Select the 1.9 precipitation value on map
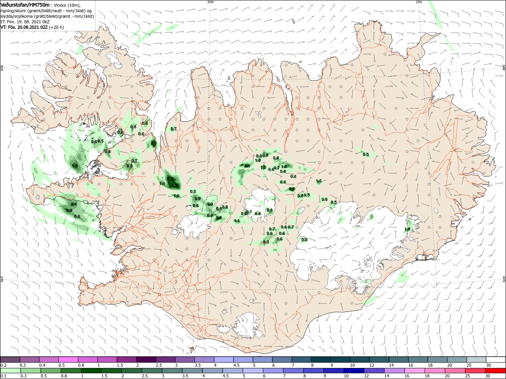The image size is (506, 379). 175,185
